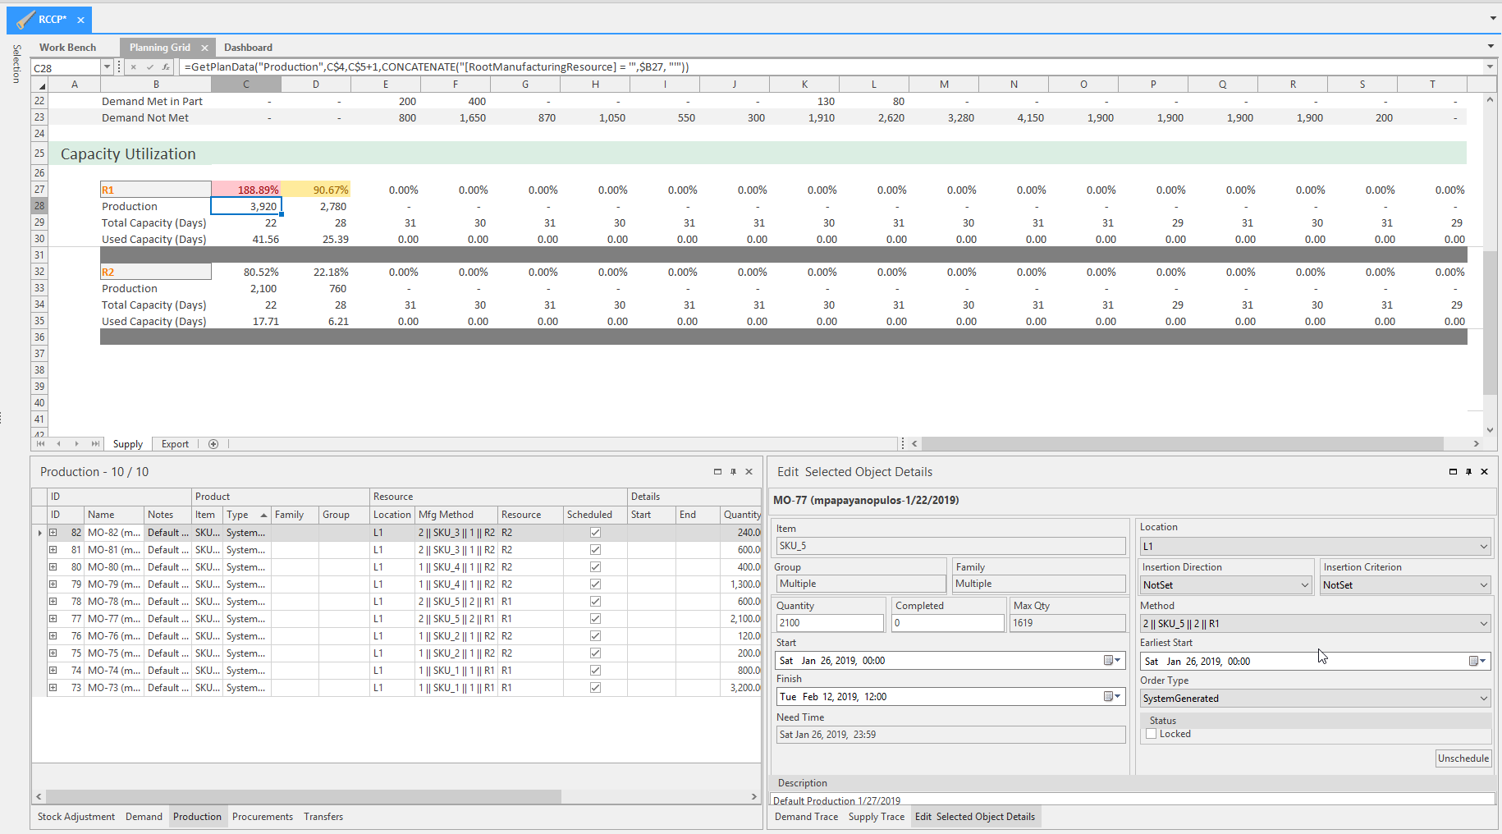
Task: Pin the Edit Selected Object Details panel
Action: [1468, 472]
